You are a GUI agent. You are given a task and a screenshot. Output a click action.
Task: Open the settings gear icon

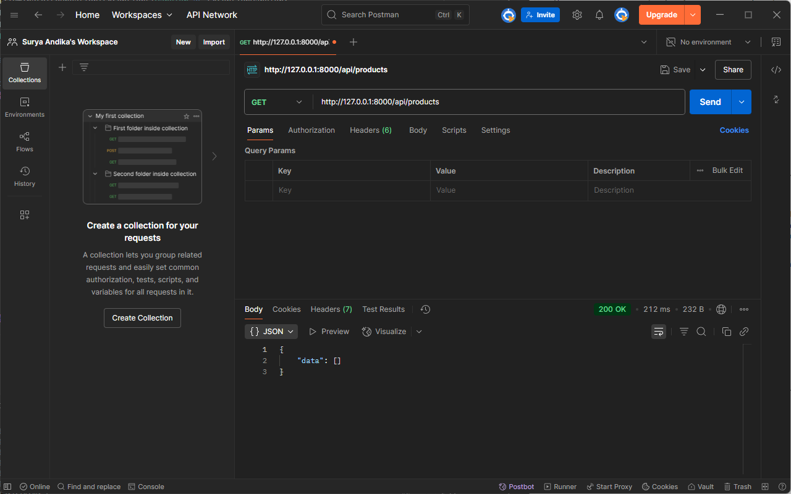tap(577, 15)
